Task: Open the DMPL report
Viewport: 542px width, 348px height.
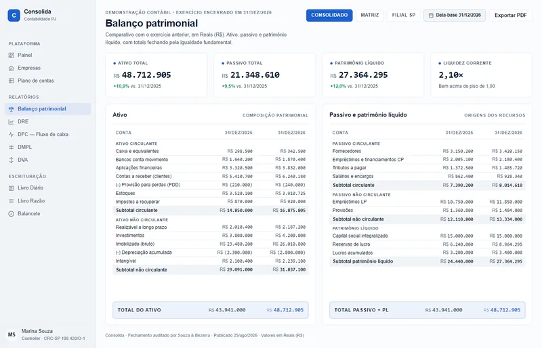Action: [x=47, y=147]
